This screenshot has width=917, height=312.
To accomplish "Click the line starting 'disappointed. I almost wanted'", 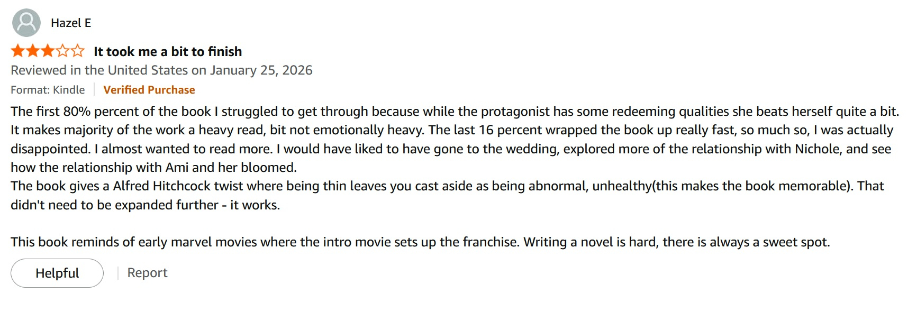I will click(x=450, y=149).
